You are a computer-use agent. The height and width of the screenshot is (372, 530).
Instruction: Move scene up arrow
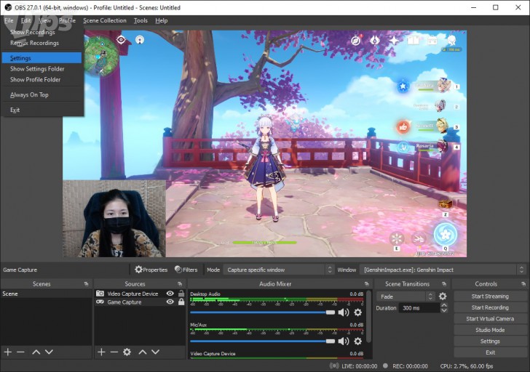pos(36,352)
